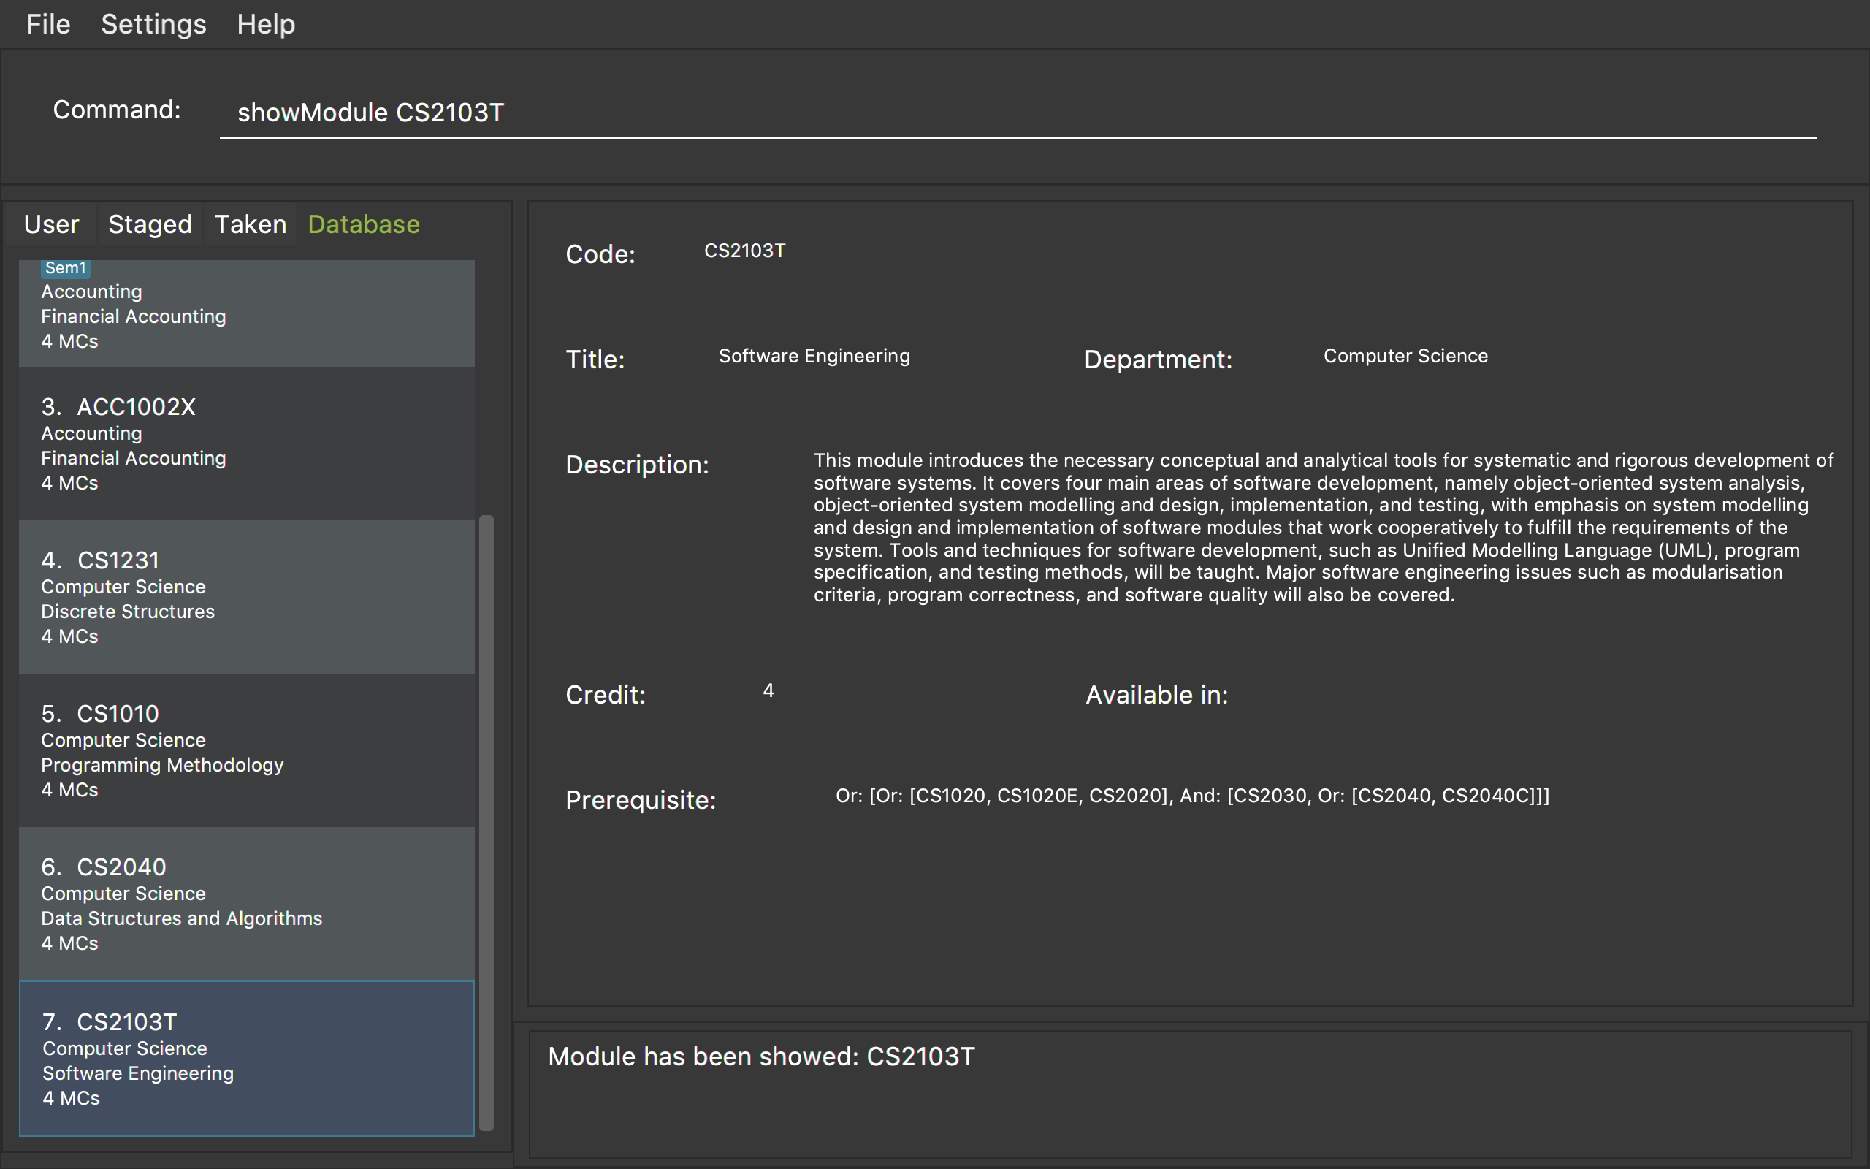Select module 4. CS1231 in list

click(x=246, y=597)
